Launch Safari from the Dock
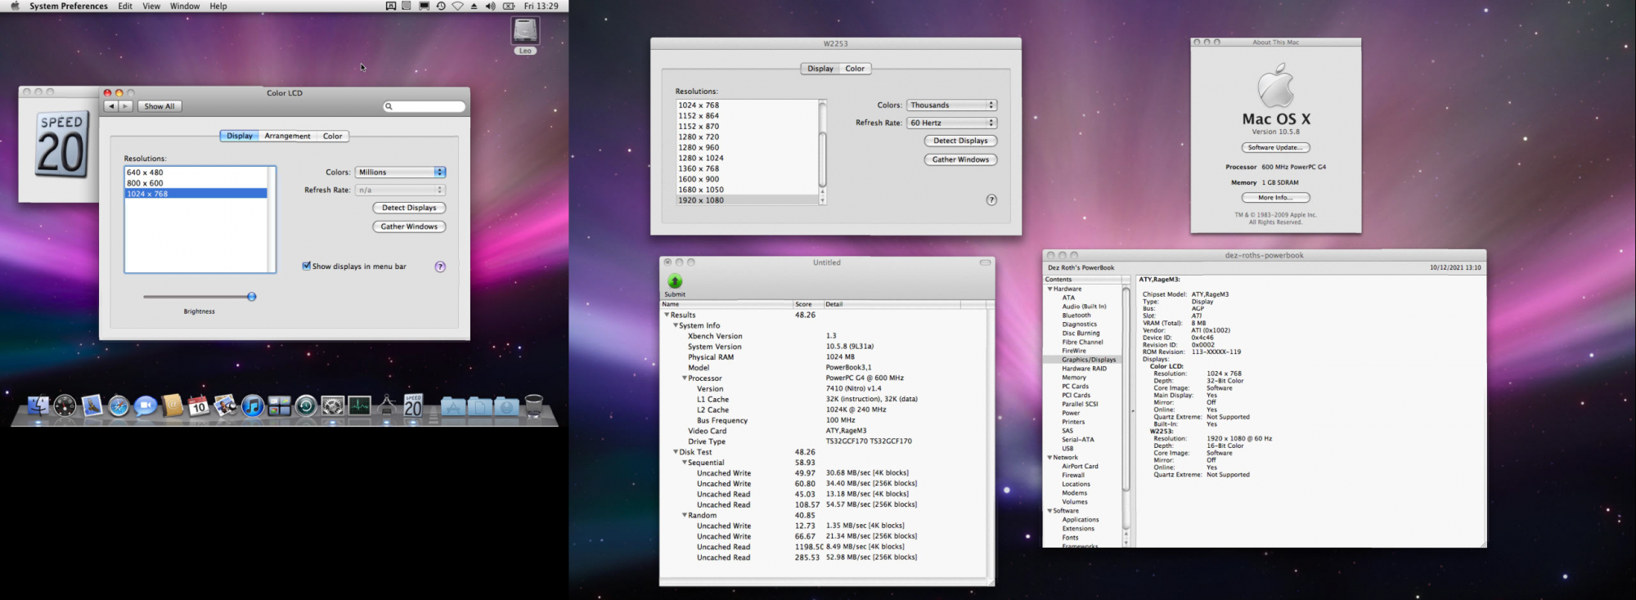The image size is (1636, 600). pos(119,405)
